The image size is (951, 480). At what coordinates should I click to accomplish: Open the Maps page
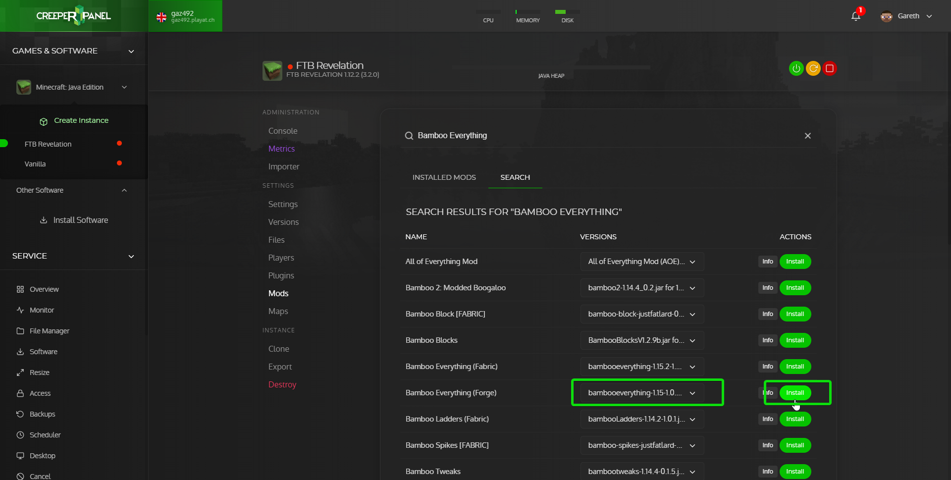[278, 311]
